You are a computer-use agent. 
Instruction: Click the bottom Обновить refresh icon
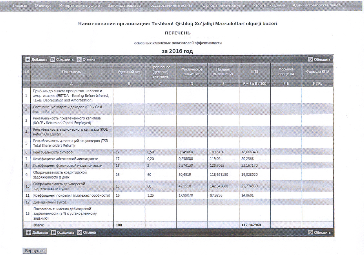pyautogui.click(x=310, y=232)
